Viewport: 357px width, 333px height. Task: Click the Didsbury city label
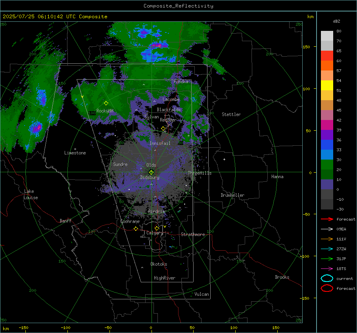point(150,177)
